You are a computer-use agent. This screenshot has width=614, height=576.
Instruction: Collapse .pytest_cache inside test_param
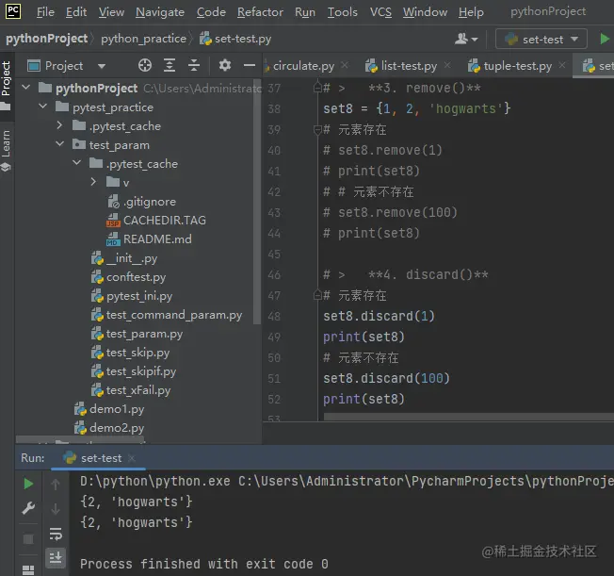77,163
